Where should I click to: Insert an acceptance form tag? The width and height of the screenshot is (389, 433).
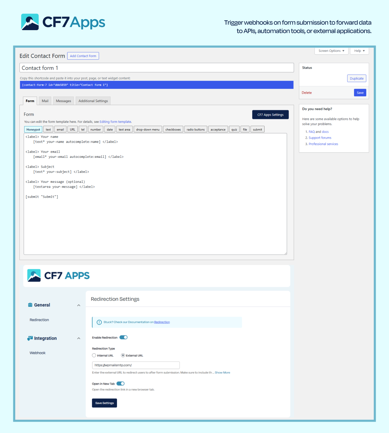[218, 129]
